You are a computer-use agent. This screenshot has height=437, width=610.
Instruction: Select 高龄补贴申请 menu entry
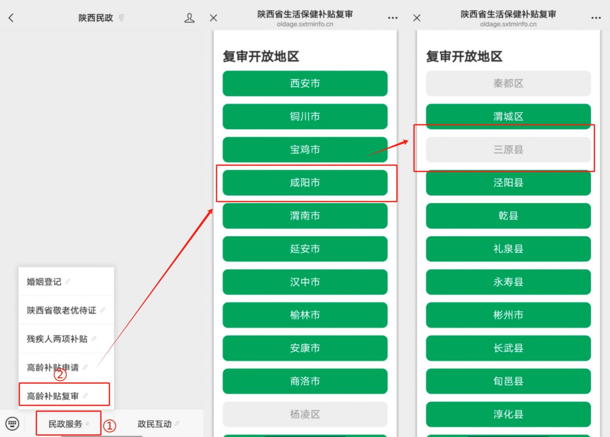tap(66, 368)
